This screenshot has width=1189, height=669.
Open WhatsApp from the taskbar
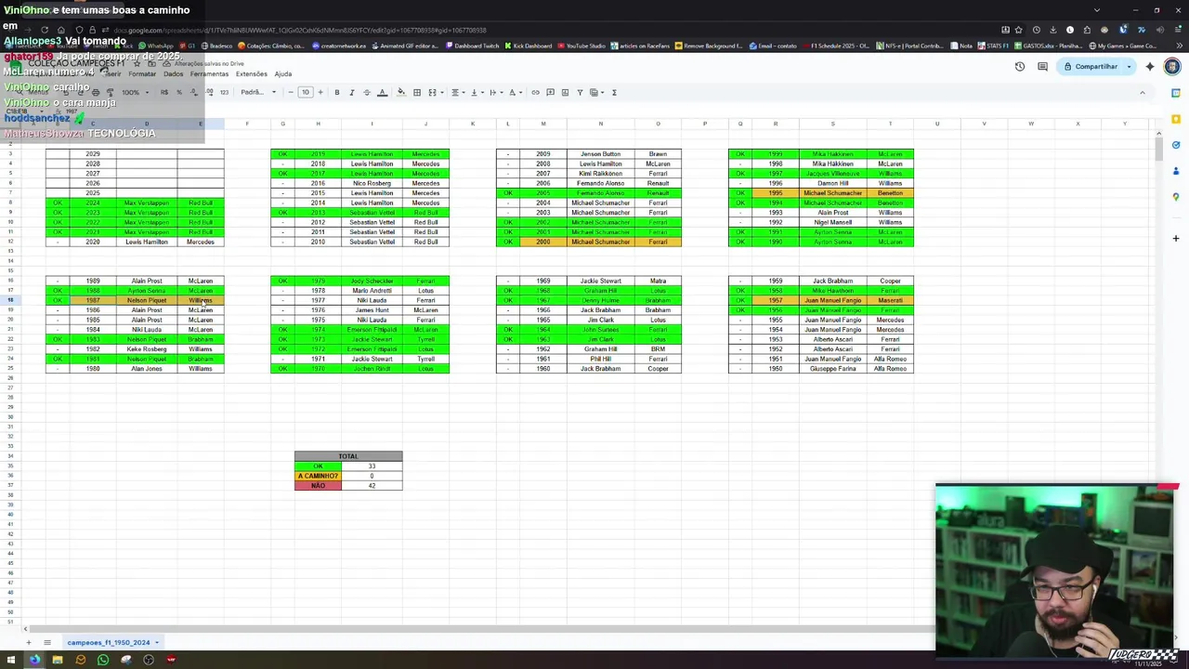point(103,660)
